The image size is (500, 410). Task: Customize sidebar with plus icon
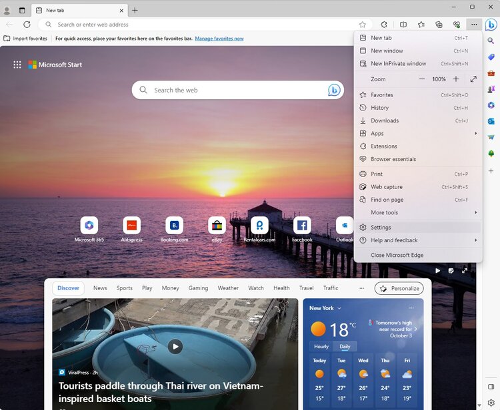491,171
